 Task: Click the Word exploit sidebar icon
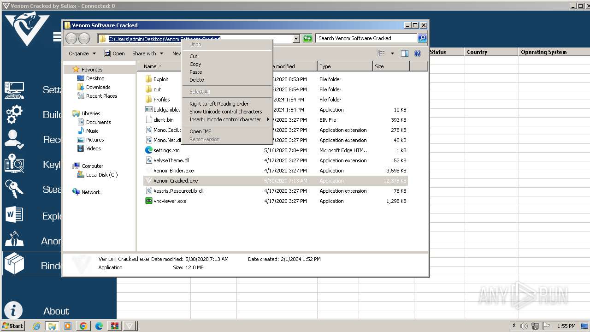(14, 215)
